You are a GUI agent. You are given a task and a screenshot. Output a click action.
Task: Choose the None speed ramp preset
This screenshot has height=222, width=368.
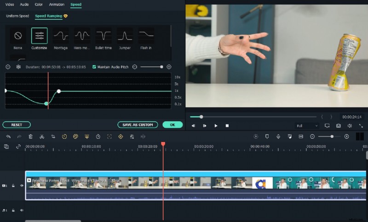click(x=18, y=39)
